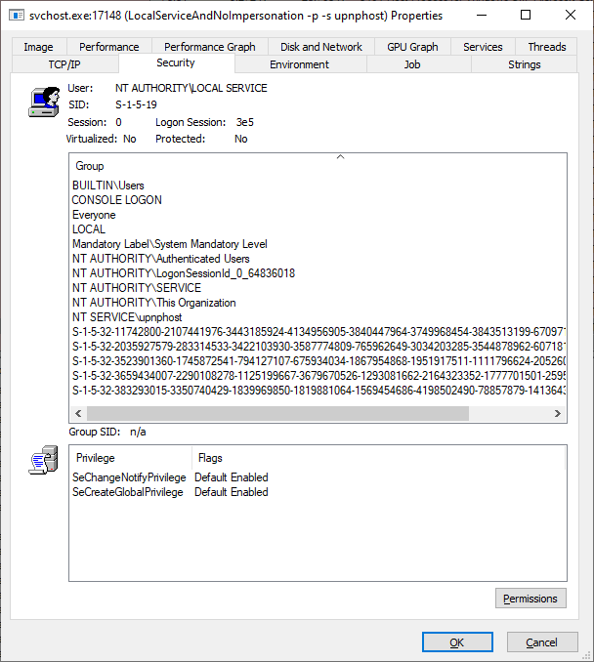Viewport: 594px width, 662px height.
Task: Open the Disk and Network tab
Action: 320,47
